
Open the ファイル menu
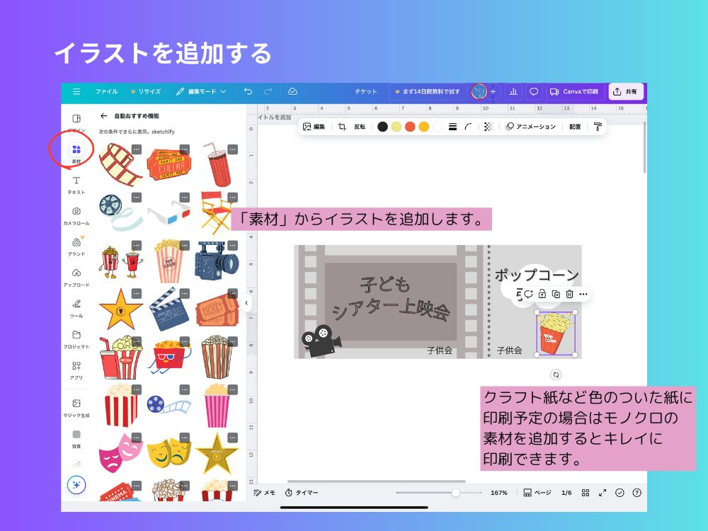pyautogui.click(x=107, y=91)
